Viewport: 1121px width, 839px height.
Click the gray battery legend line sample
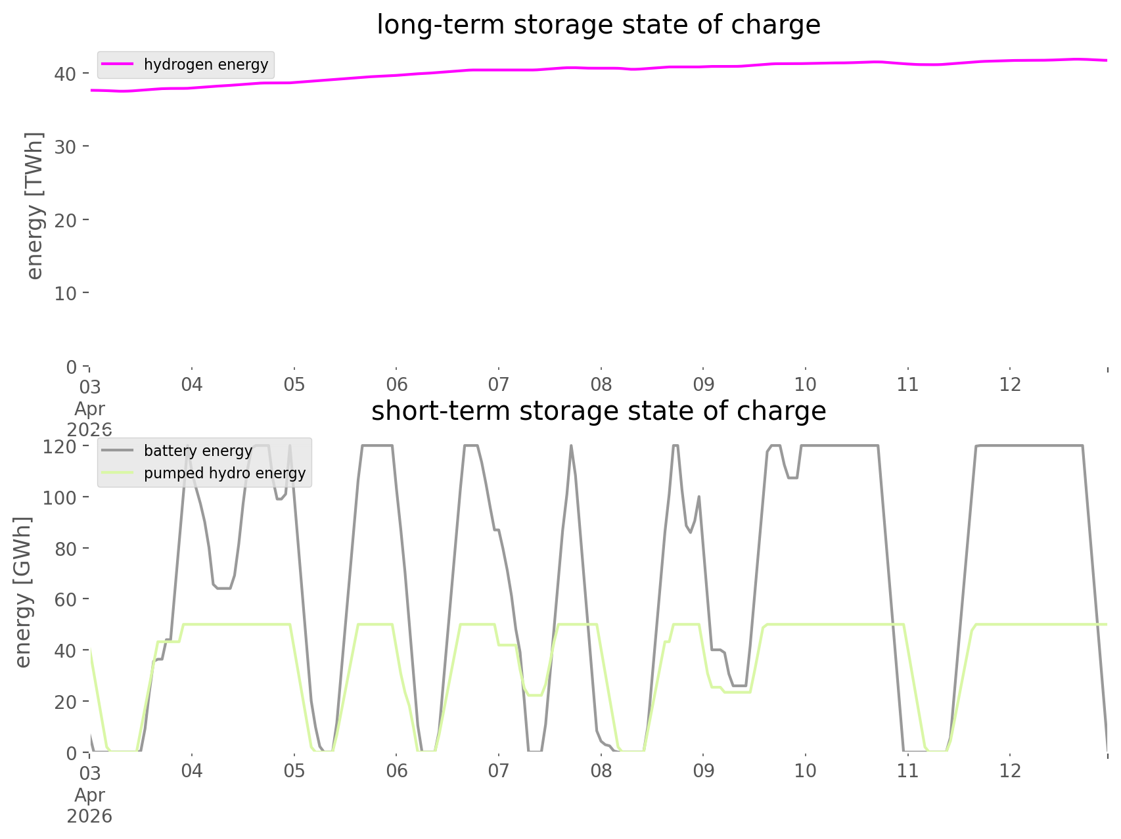[x=118, y=451]
